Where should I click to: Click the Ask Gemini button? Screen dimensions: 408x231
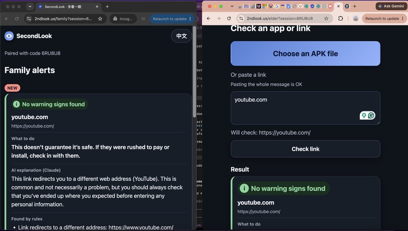pyautogui.click(x=391, y=6)
